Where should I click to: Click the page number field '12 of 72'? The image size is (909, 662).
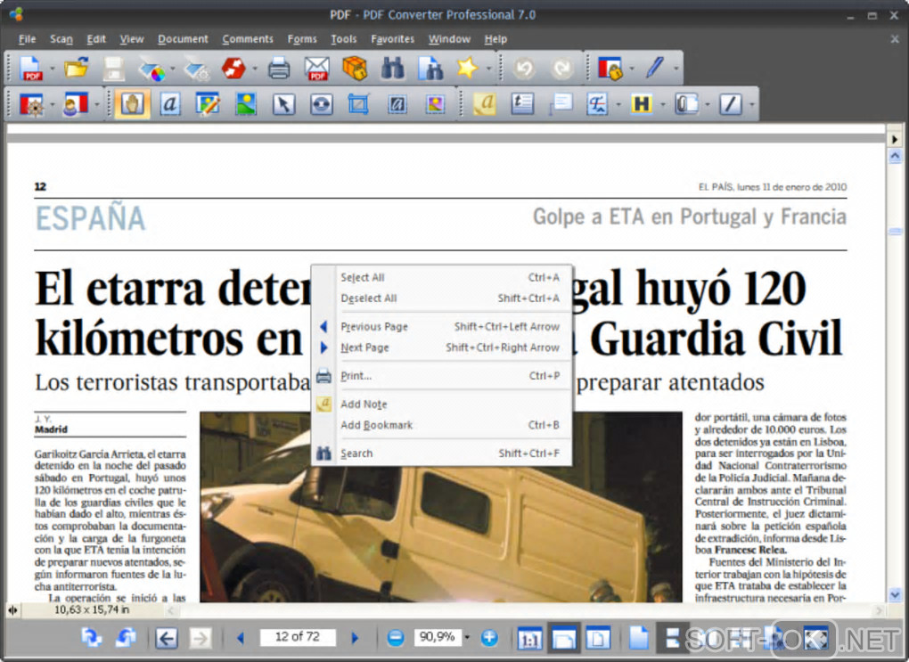pyautogui.click(x=298, y=637)
